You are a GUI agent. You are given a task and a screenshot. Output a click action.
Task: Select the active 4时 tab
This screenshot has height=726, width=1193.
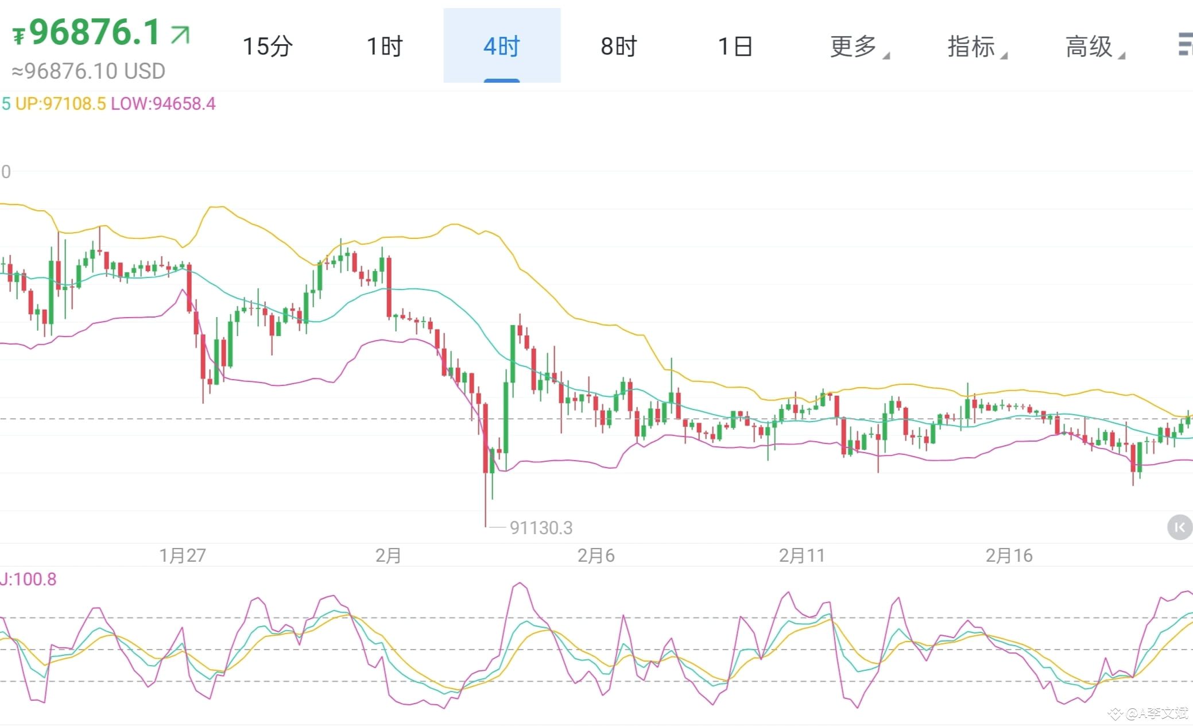502,46
